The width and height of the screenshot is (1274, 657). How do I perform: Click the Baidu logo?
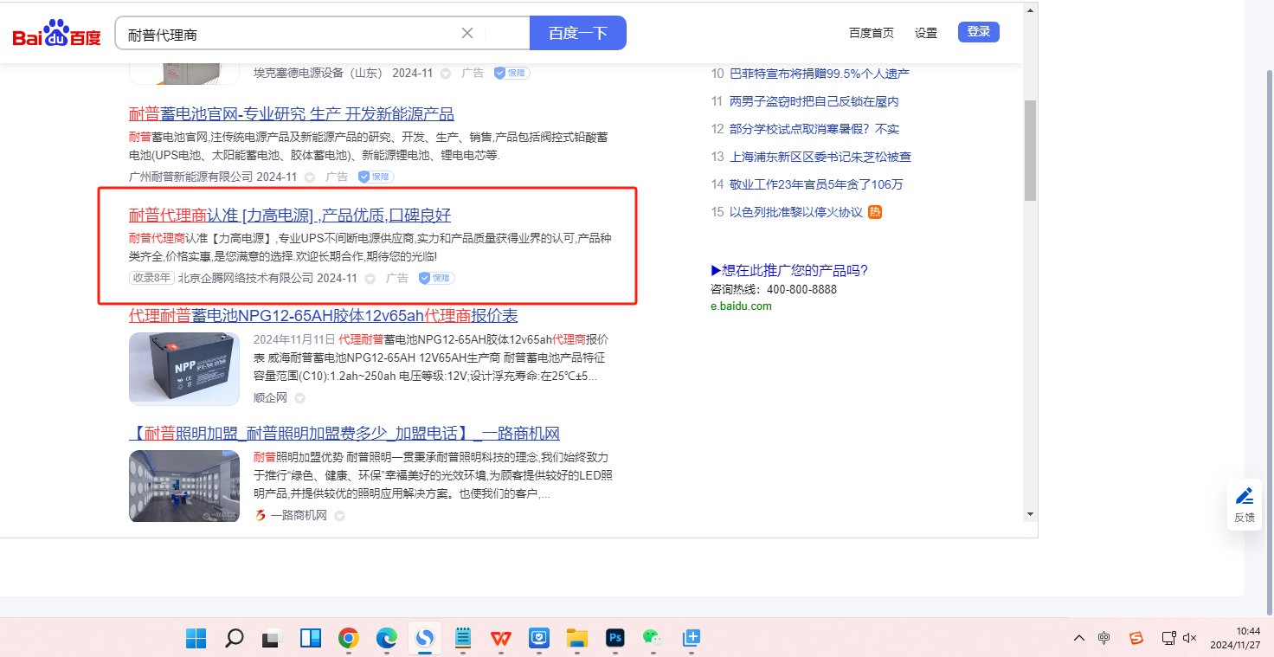tap(56, 34)
